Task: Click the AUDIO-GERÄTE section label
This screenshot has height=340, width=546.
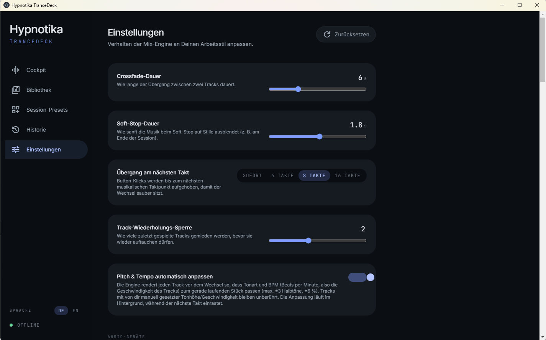Action: [126, 337]
